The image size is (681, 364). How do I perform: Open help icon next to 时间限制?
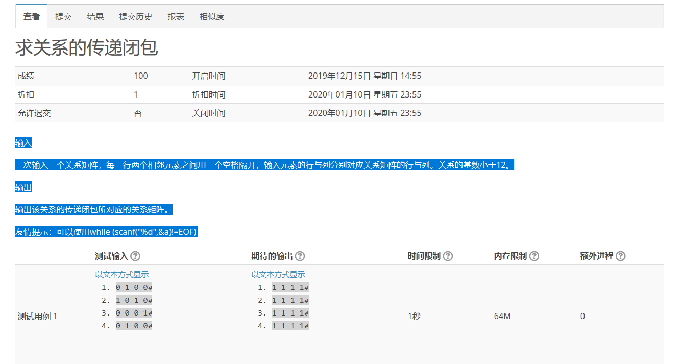point(448,256)
